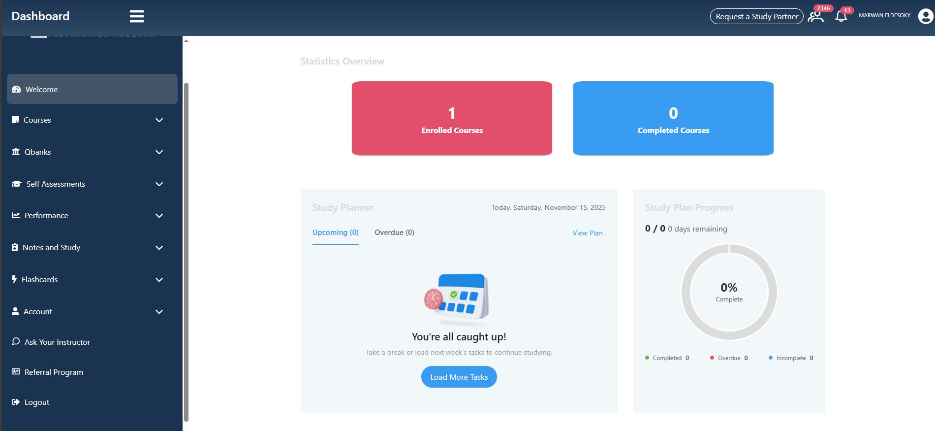Open the notifications bell icon
The width and height of the screenshot is (935, 431).
841,17
